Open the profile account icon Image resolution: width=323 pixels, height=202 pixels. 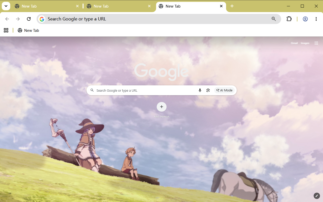305,19
